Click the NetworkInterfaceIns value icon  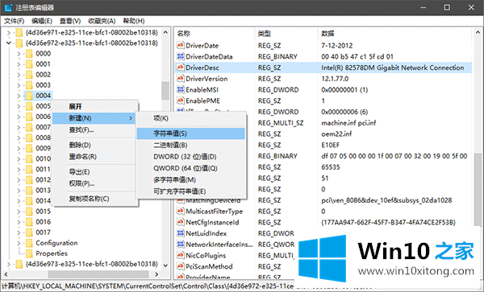[180, 245]
